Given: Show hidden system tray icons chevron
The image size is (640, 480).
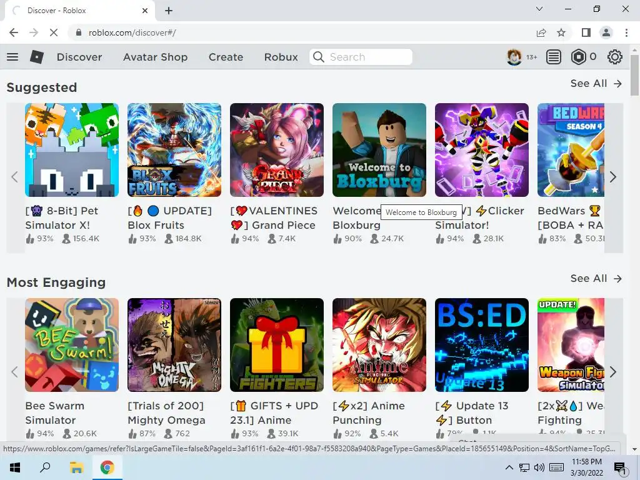Looking at the screenshot, I should tap(509, 467).
